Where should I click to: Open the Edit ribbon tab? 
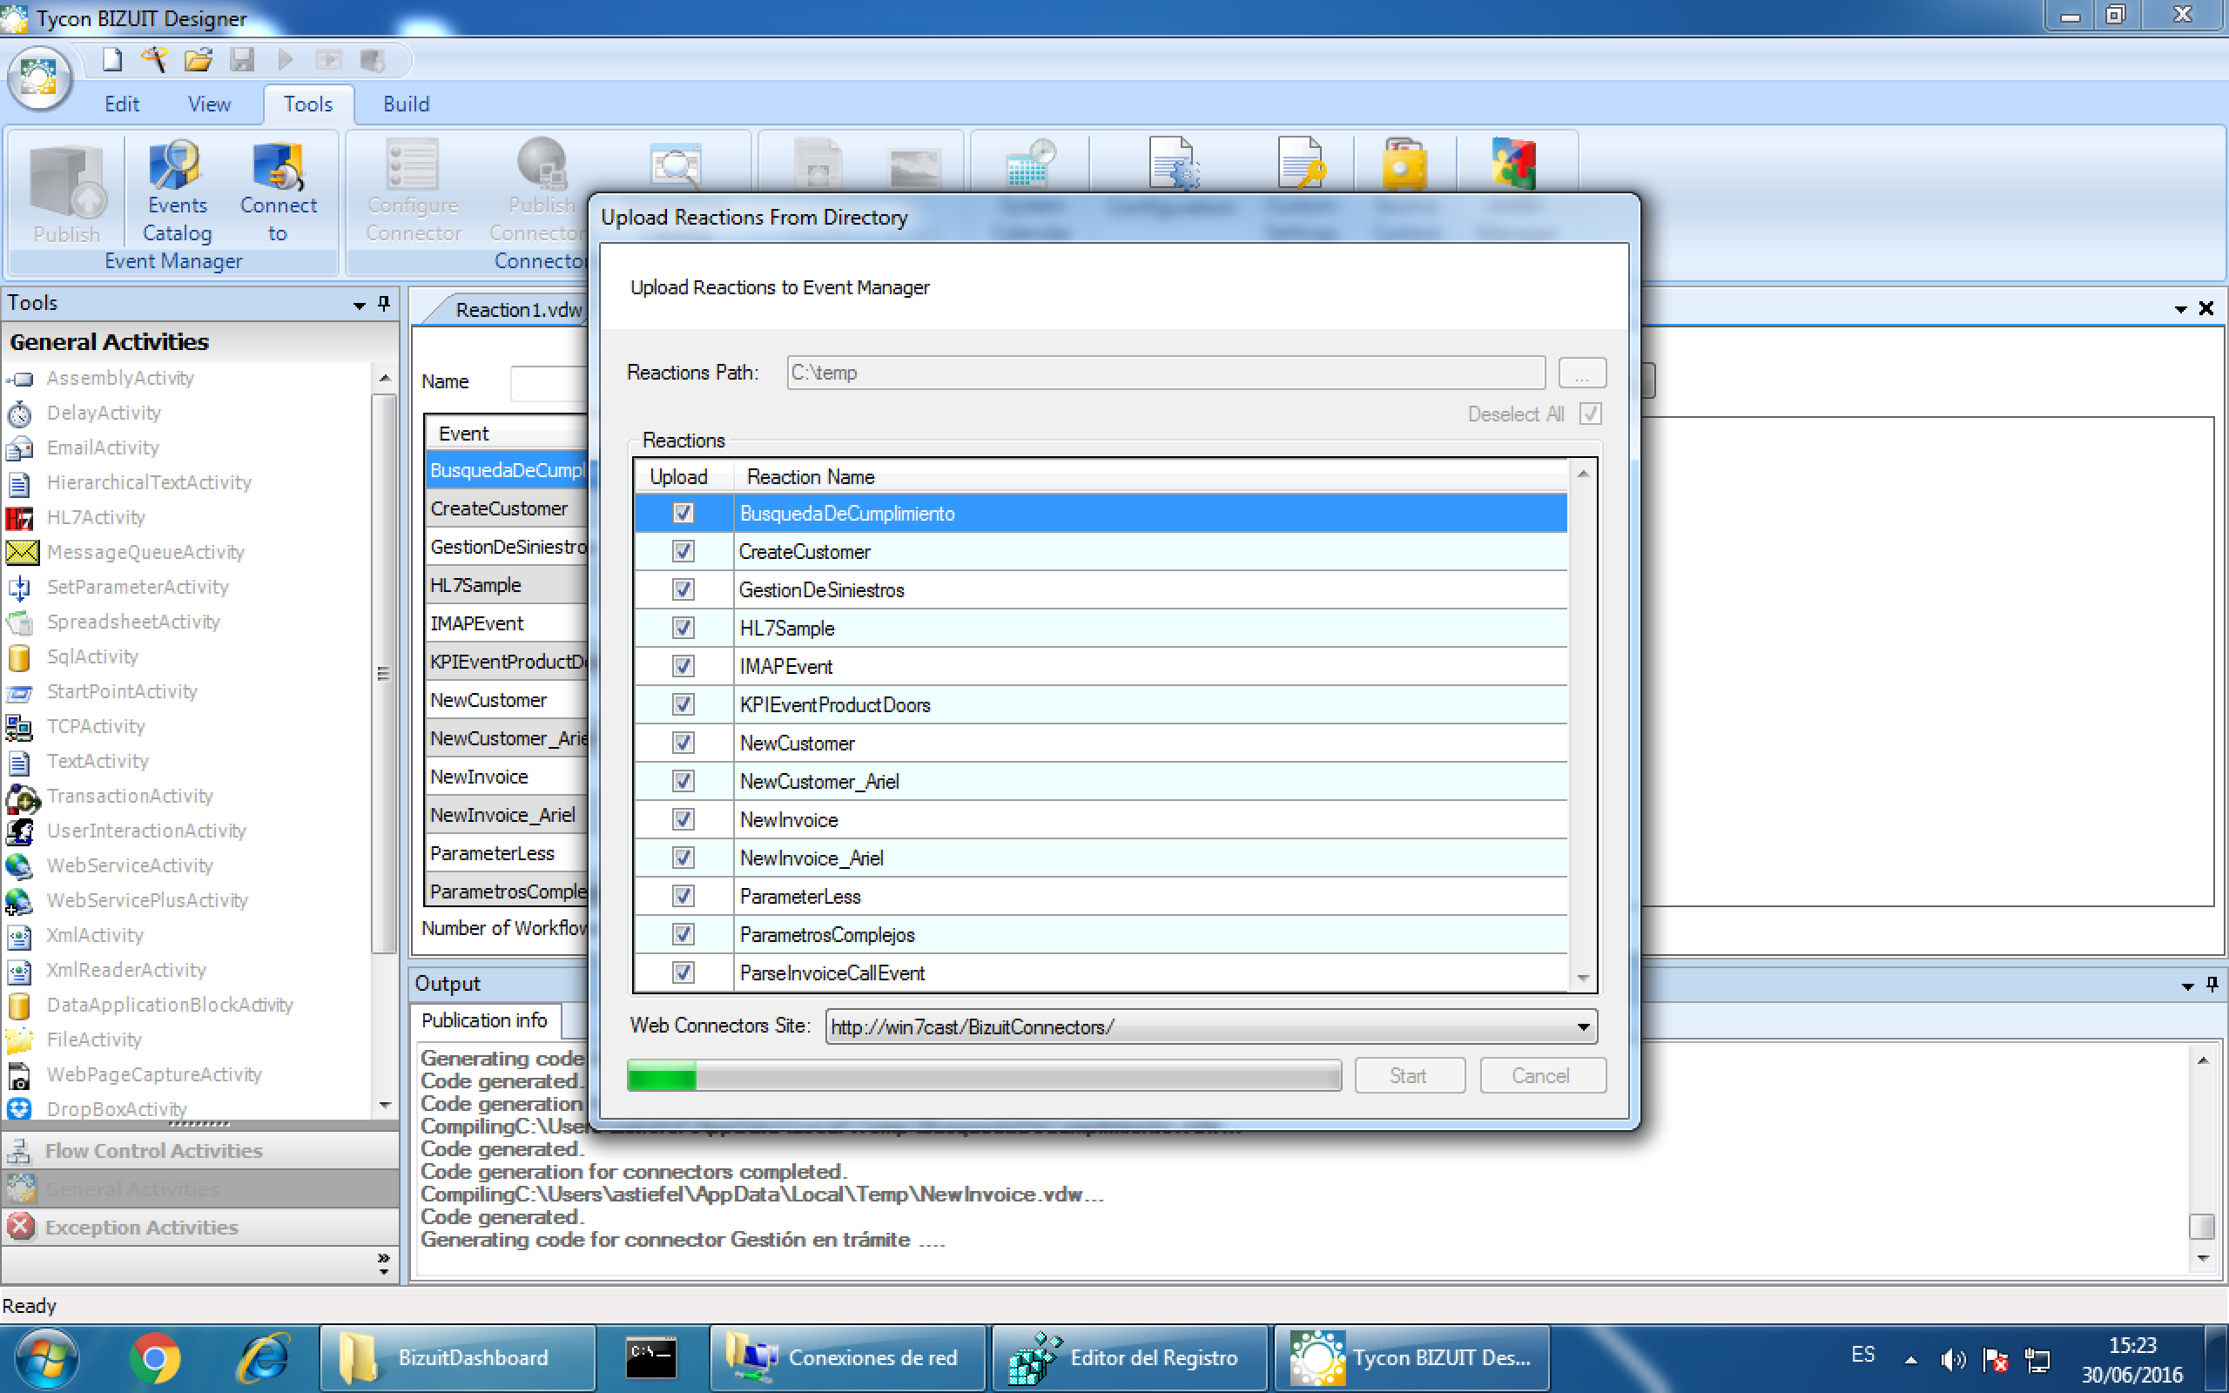coord(122,104)
